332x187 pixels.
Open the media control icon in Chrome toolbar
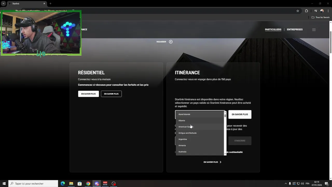pos(316,11)
